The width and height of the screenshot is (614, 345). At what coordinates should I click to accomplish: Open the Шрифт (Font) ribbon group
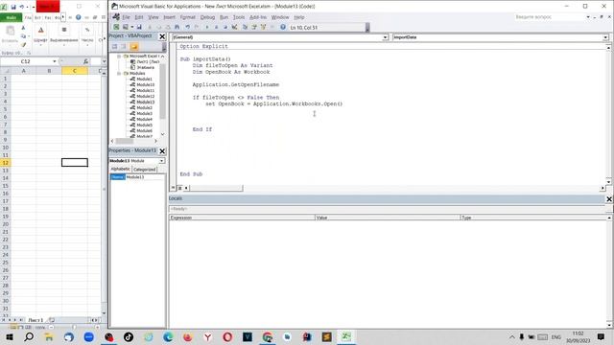pos(40,35)
